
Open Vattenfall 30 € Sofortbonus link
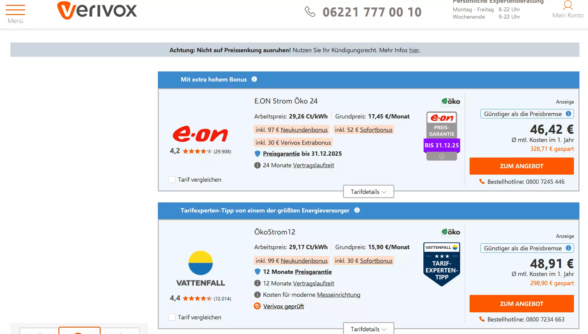click(x=376, y=261)
